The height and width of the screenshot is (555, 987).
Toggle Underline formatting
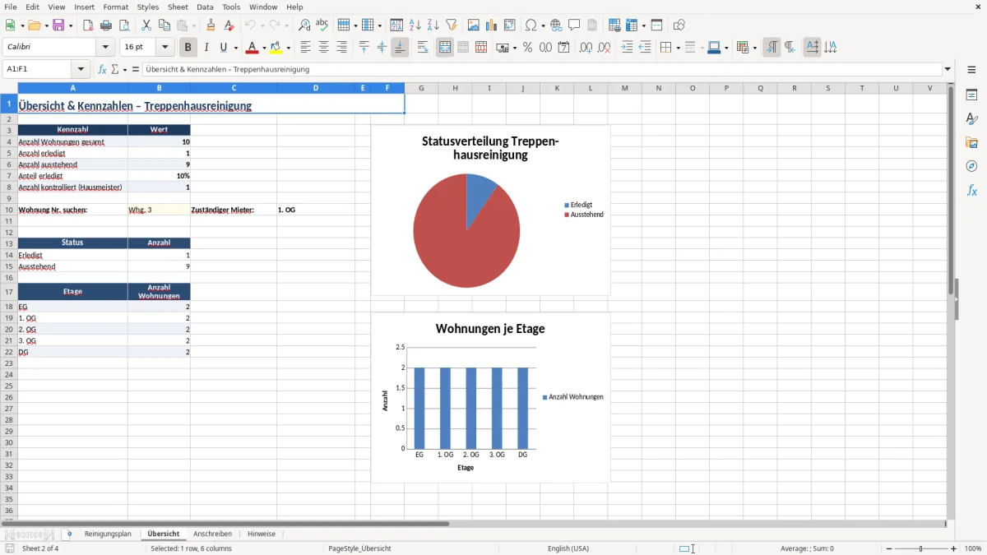point(223,48)
